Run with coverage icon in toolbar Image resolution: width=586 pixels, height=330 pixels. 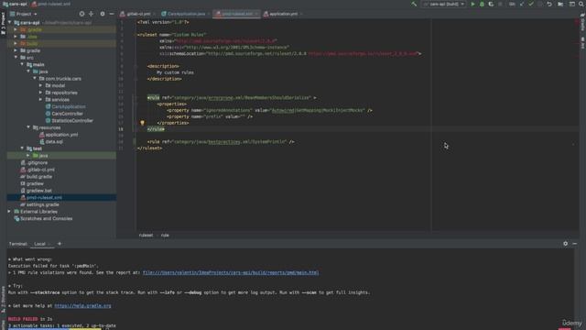click(x=491, y=4)
